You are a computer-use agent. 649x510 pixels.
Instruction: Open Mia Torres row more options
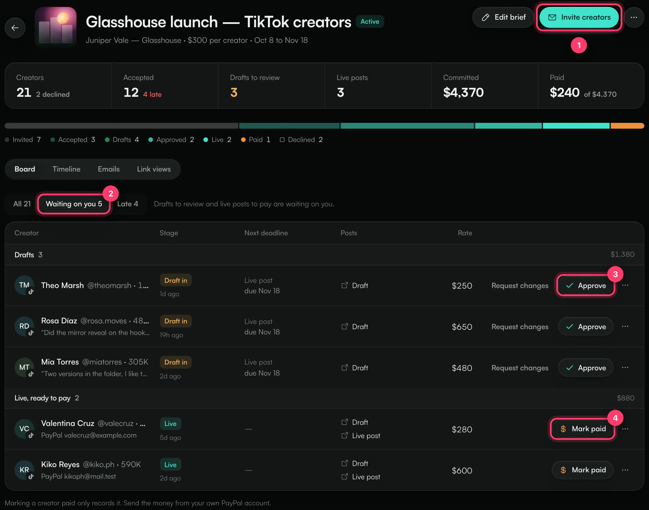coord(625,367)
